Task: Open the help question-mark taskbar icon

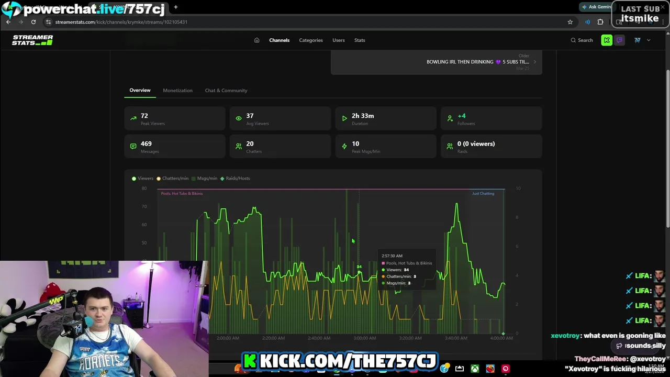Action: click(x=444, y=369)
